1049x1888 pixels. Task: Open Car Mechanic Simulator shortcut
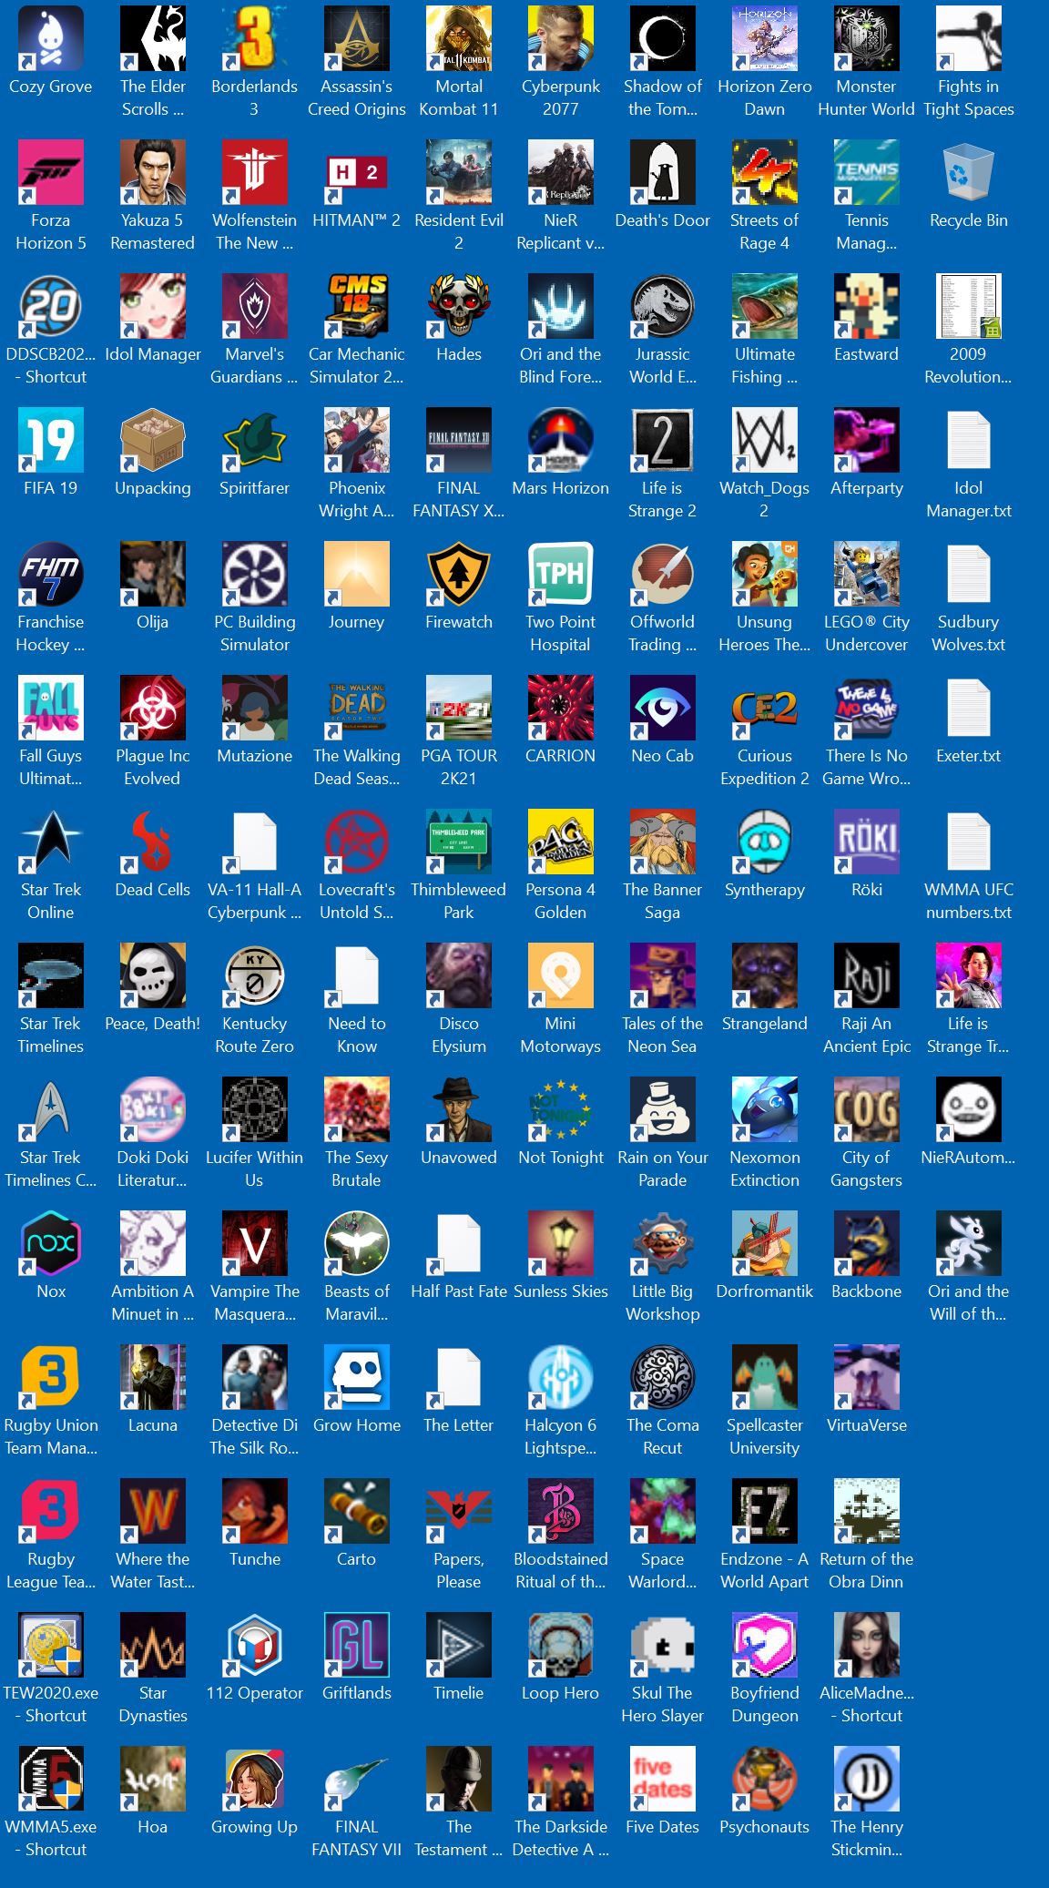click(357, 306)
